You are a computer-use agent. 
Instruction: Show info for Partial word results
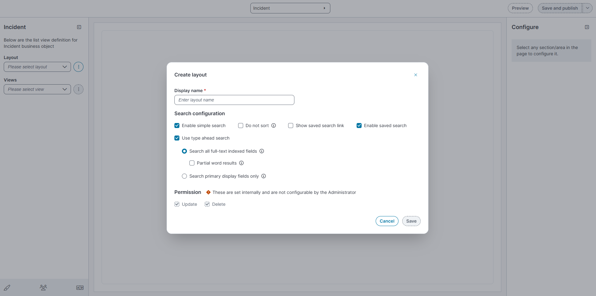click(x=241, y=163)
